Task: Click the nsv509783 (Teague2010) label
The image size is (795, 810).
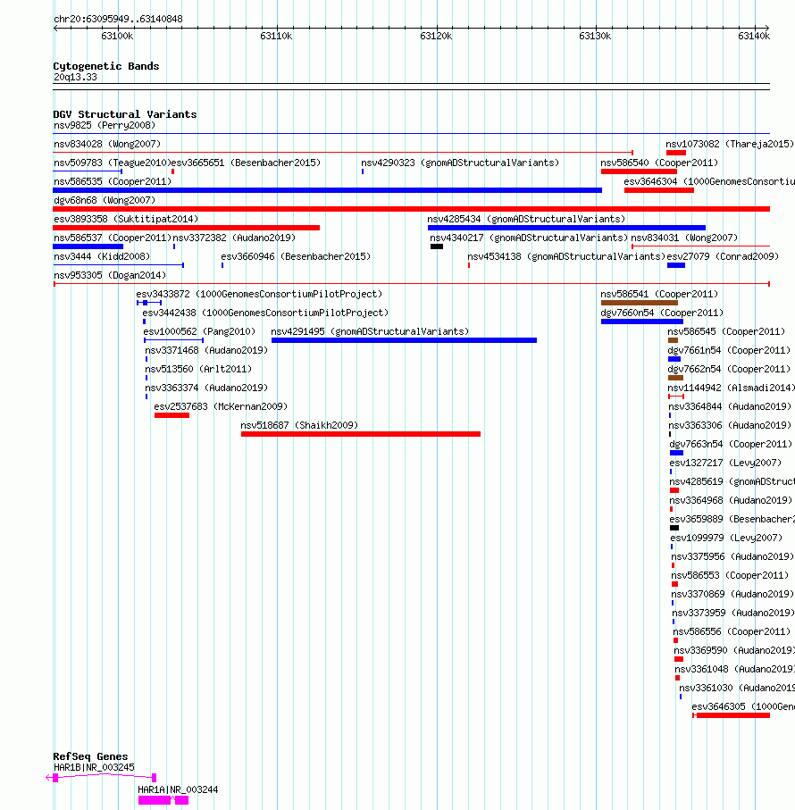Action: [112, 163]
